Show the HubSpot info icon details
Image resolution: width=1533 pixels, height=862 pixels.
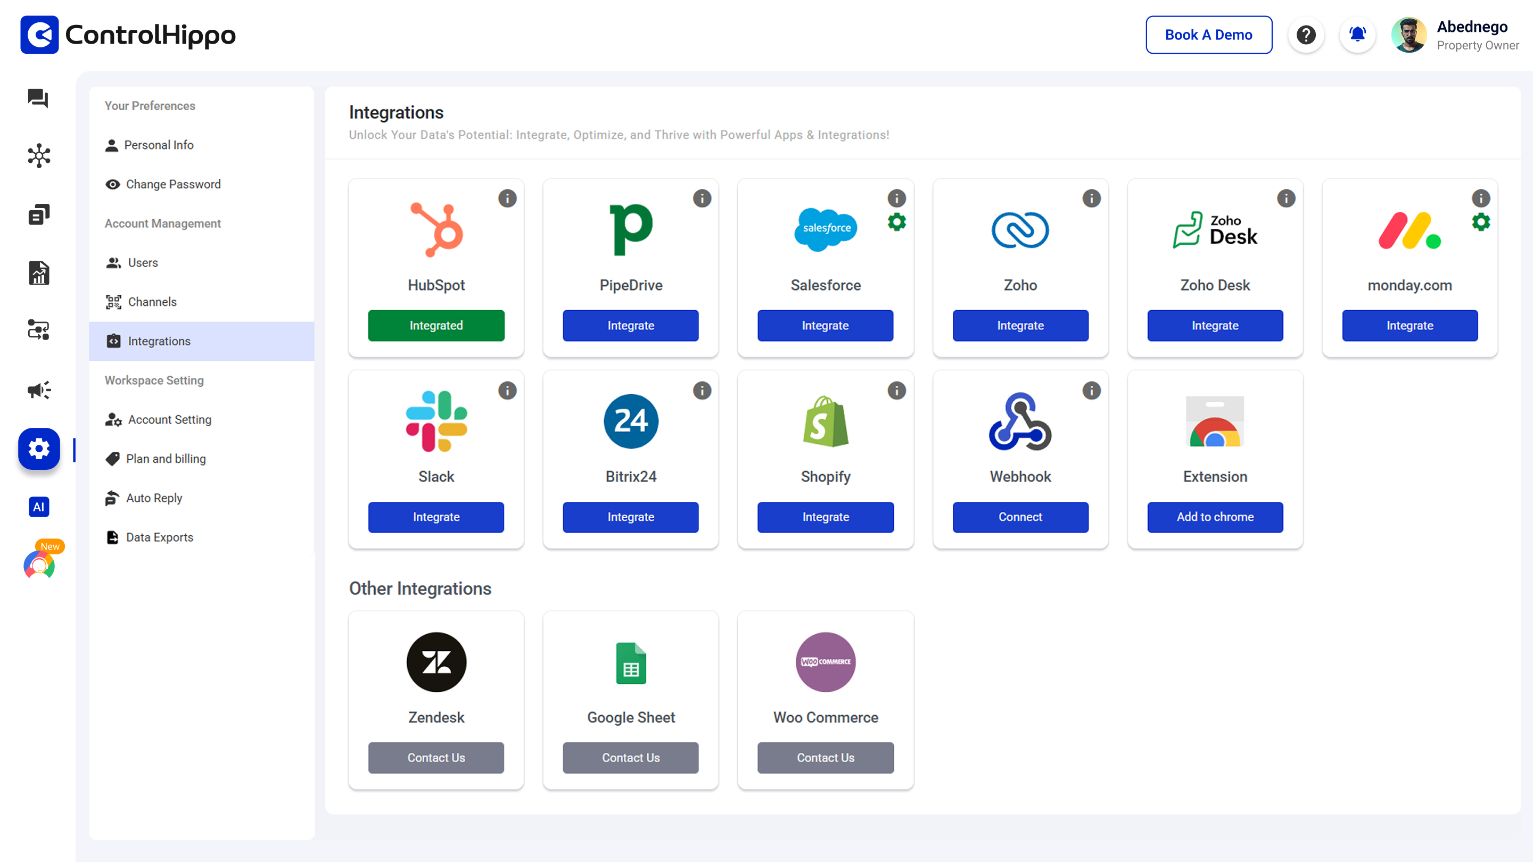coord(507,198)
